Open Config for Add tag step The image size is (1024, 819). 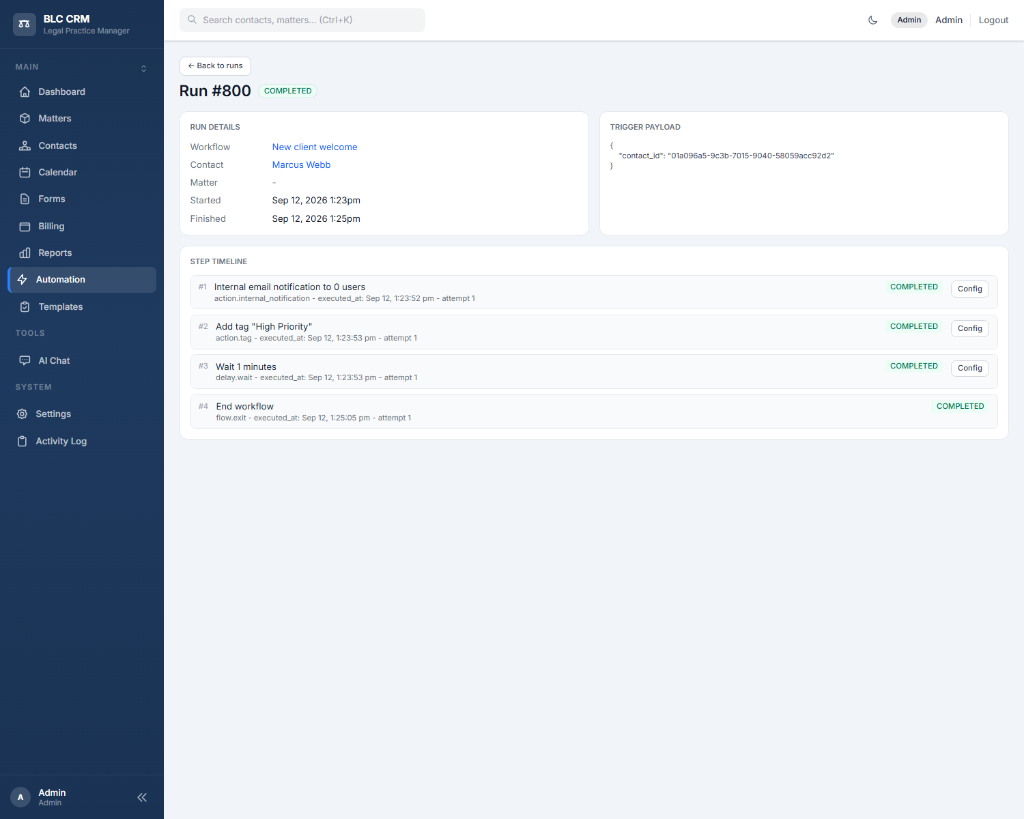pyautogui.click(x=969, y=328)
